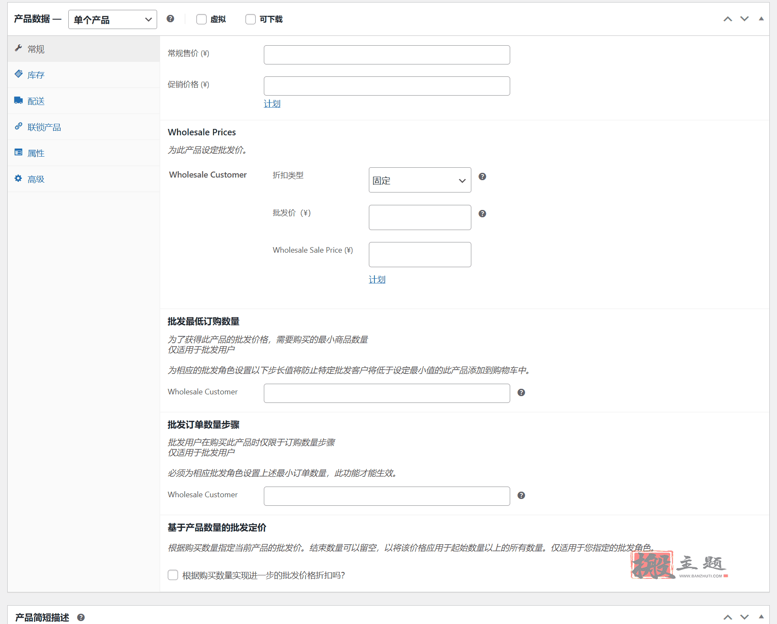Move 产品数据 panel up with arrow
This screenshot has width=777, height=624.
[728, 19]
